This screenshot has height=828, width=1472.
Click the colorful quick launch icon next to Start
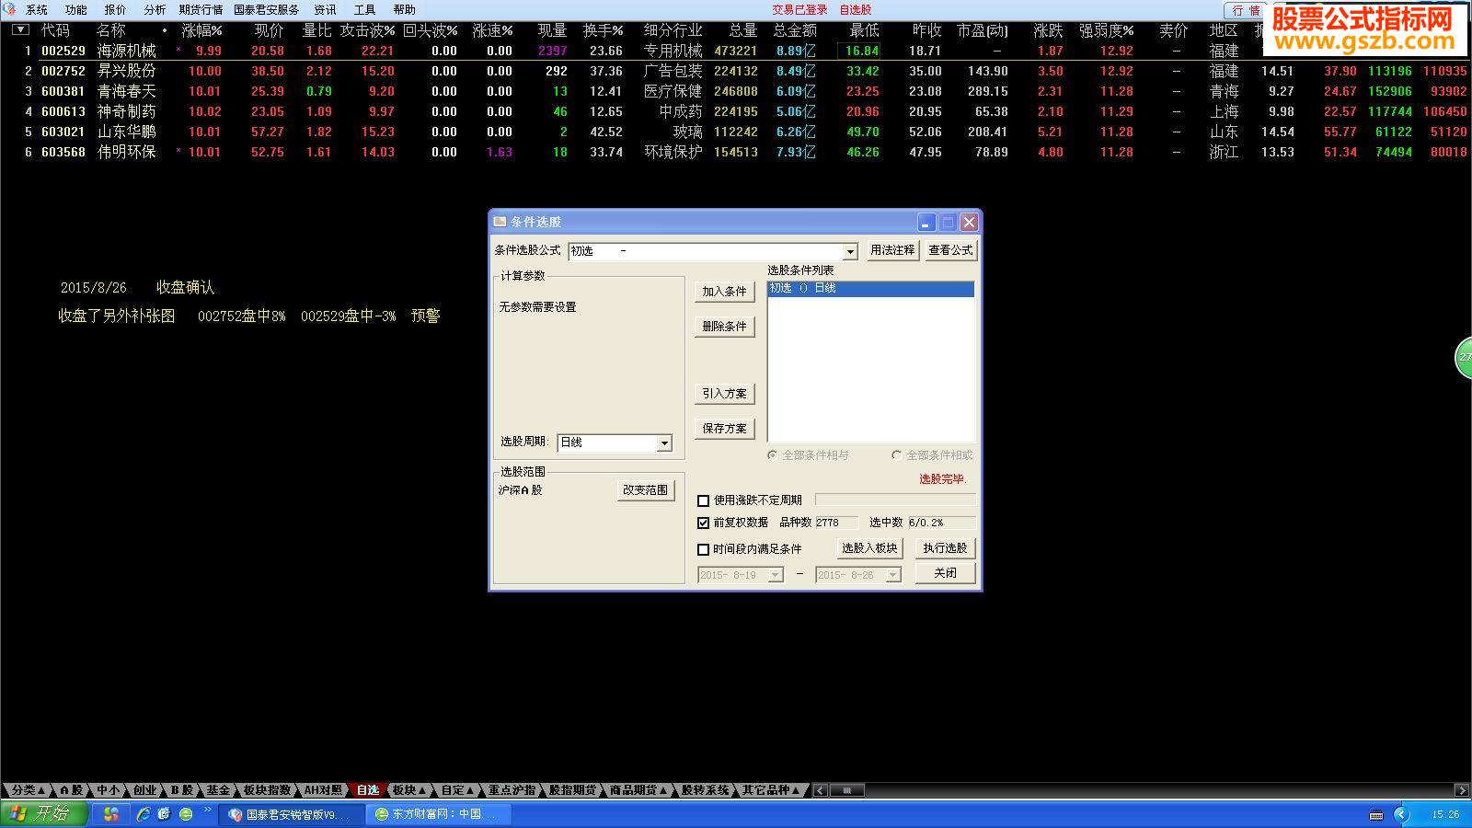(x=110, y=814)
